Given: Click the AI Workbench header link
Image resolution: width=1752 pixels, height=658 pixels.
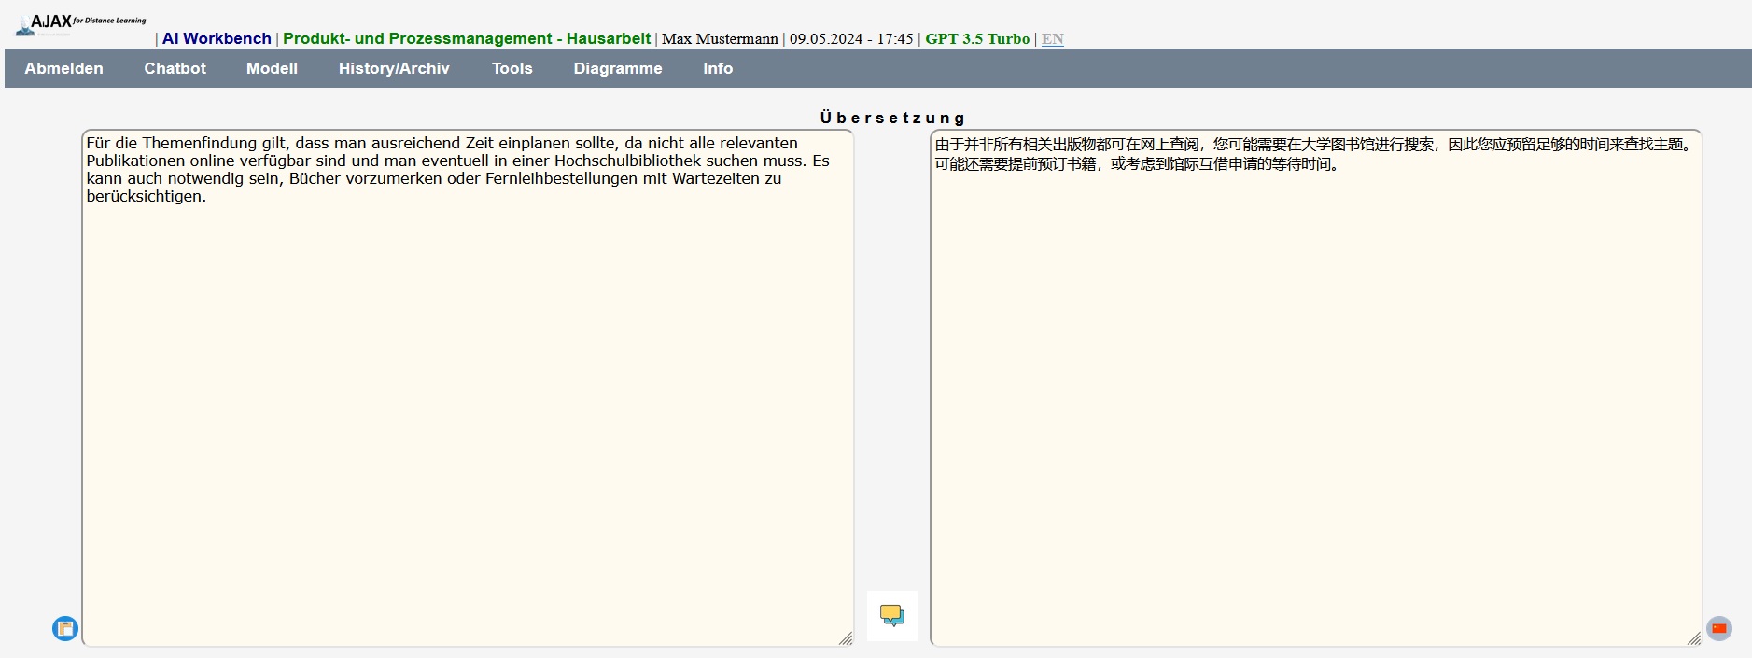Looking at the screenshot, I should 217,38.
